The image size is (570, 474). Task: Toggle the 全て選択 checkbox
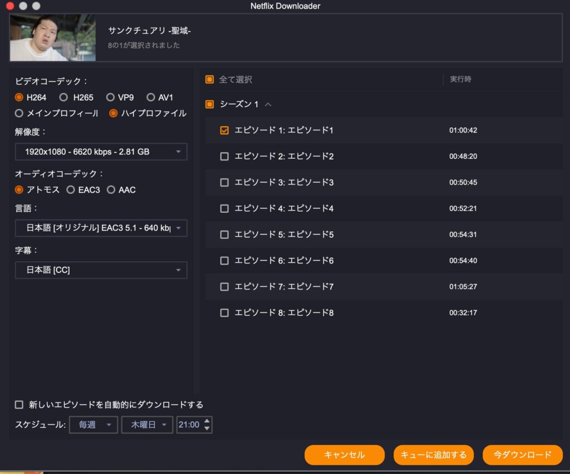tap(209, 79)
